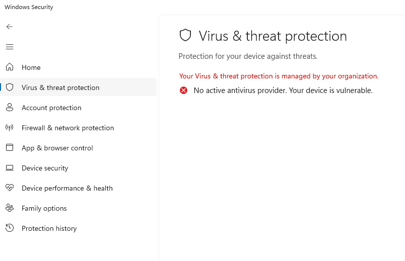405x261 pixels.
Task: Click the Home house icon
Action: click(10, 67)
